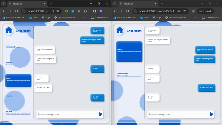Open profile avatar M in left window
222x125 pixels.
tap(101, 11)
